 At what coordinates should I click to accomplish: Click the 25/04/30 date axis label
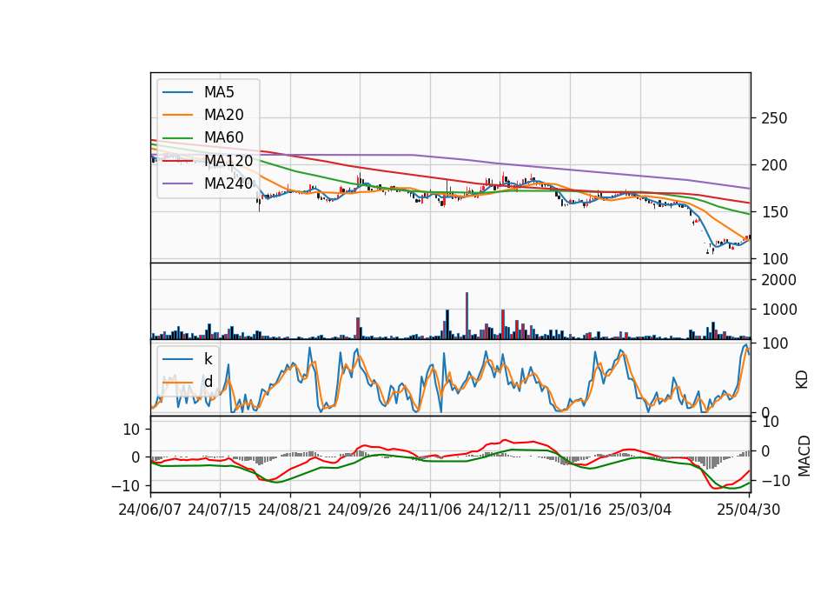[749, 510]
